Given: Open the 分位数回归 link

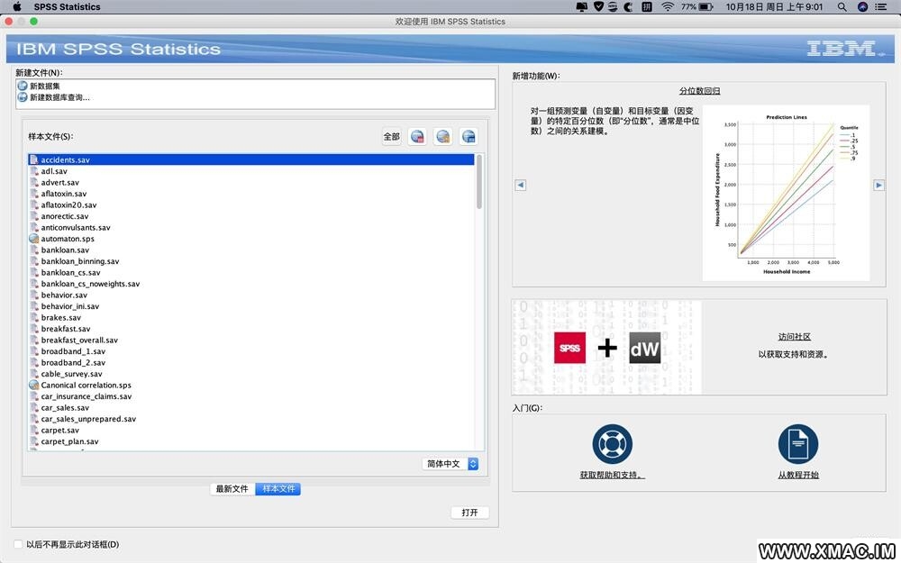Looking at the screenshot, I should (699, 91).
